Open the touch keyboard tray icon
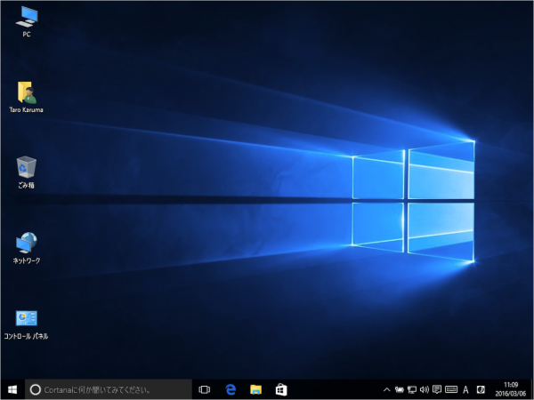534x400 pixels. 451,389
